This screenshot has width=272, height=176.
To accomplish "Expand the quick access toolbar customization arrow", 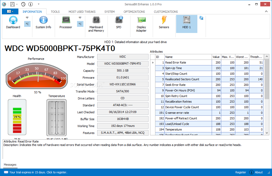I will [39, 4].
